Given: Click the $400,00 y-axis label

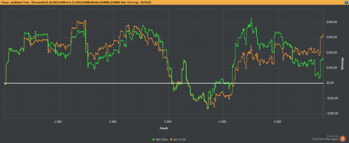Looking at the screenshot, I should pos(331,22).
